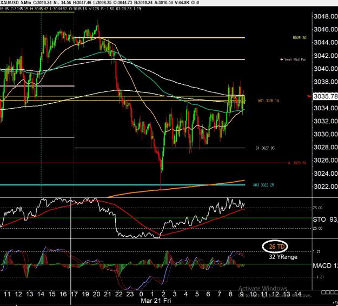
Task: Click the 03-20-25 1:29 timestamp
Action: (128, 9)
